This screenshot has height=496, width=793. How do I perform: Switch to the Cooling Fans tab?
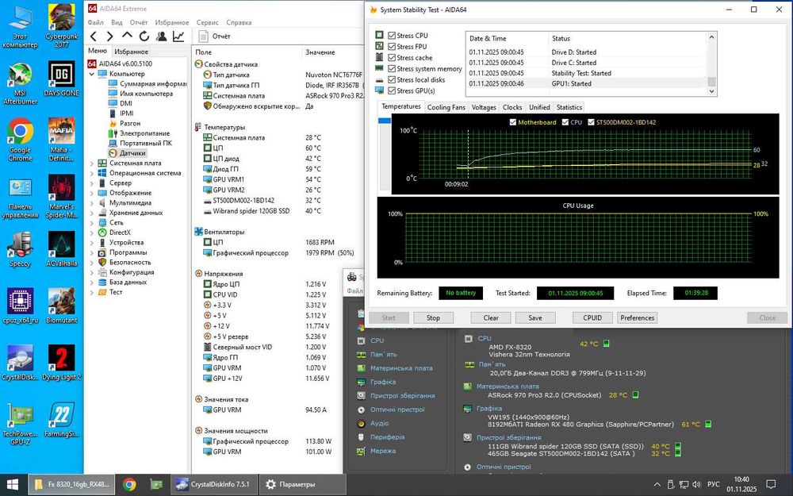pos(446,107)
